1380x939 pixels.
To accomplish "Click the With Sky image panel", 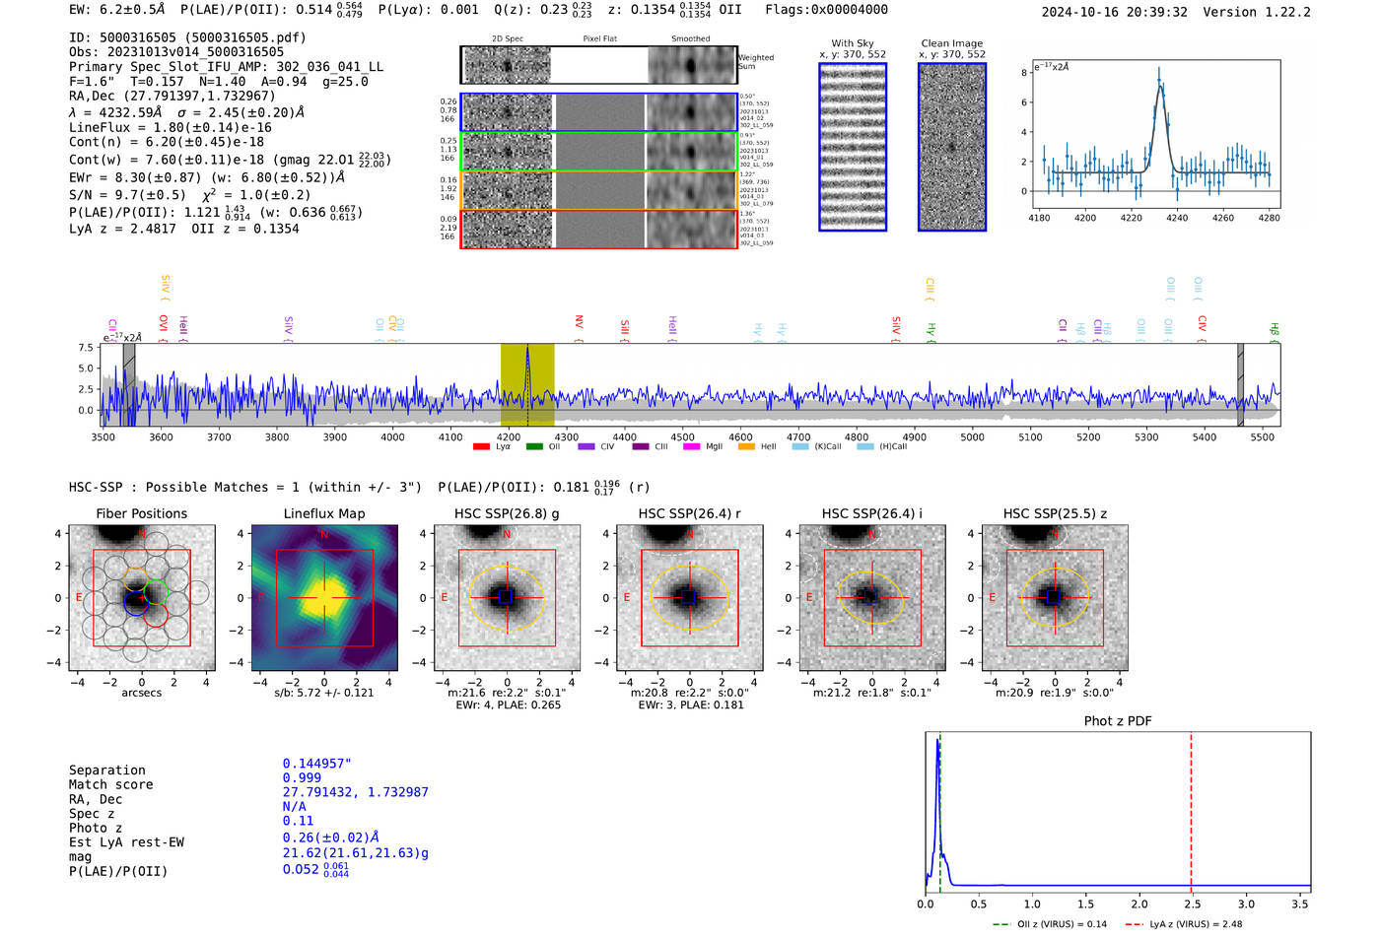I will (853, 147).
